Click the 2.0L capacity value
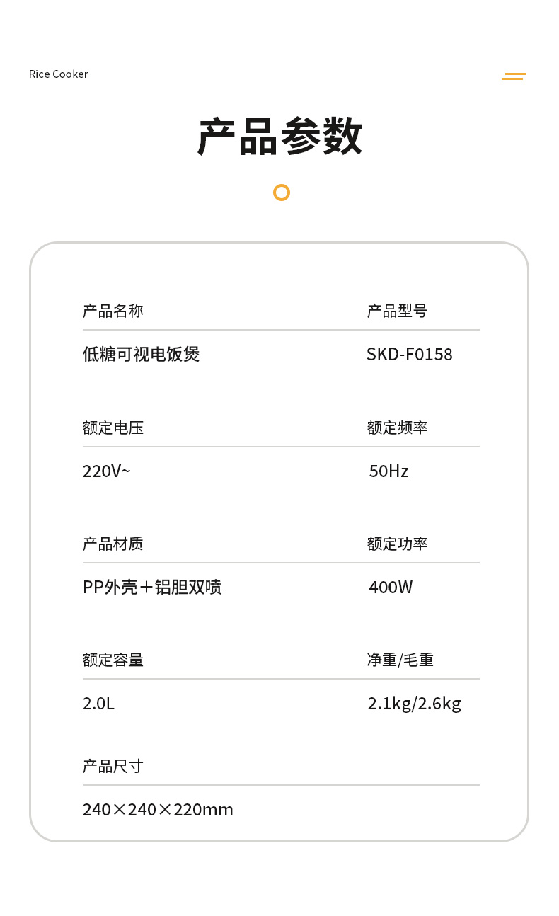 98,703
